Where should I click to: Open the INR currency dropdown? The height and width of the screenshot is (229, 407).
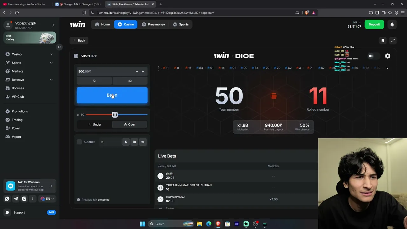tap(356, 22)
